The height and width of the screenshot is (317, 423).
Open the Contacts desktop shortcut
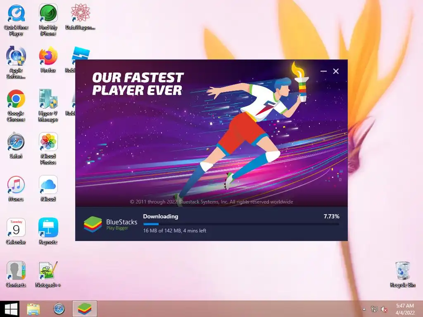click(16, 274)
